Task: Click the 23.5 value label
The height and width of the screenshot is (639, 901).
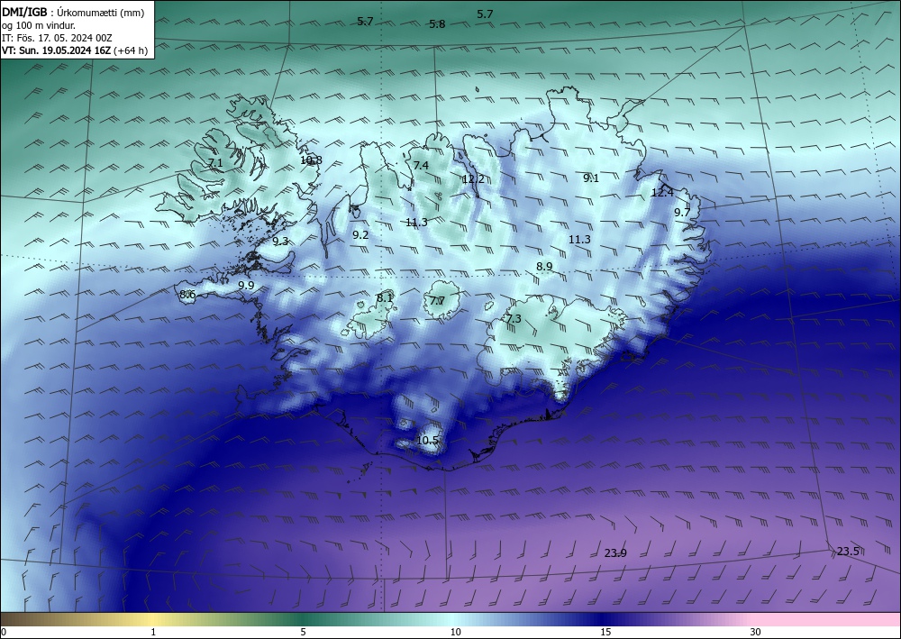Action: coord(848,552)
